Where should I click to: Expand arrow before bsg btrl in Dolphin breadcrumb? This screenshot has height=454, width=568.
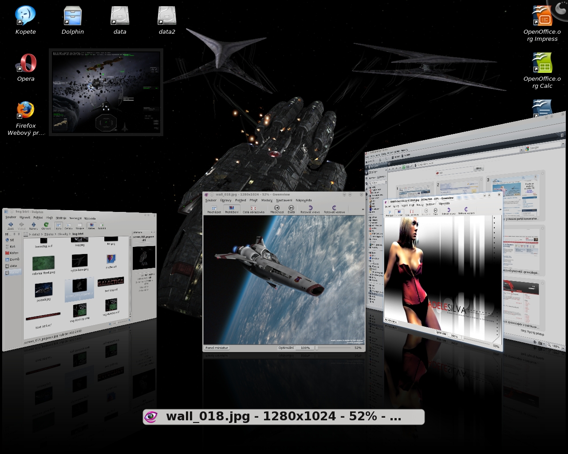(x=70, y=234)
